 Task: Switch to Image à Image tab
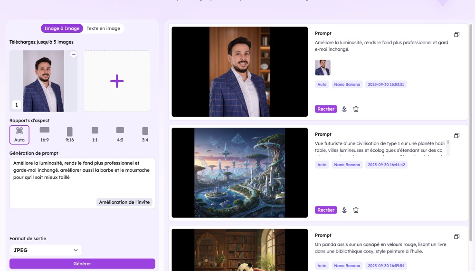point(62,28)
